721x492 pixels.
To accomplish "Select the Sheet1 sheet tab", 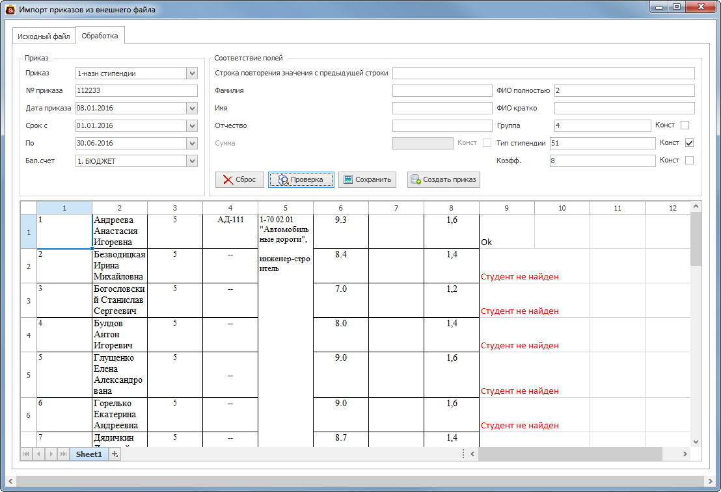I will pos(88,454).
